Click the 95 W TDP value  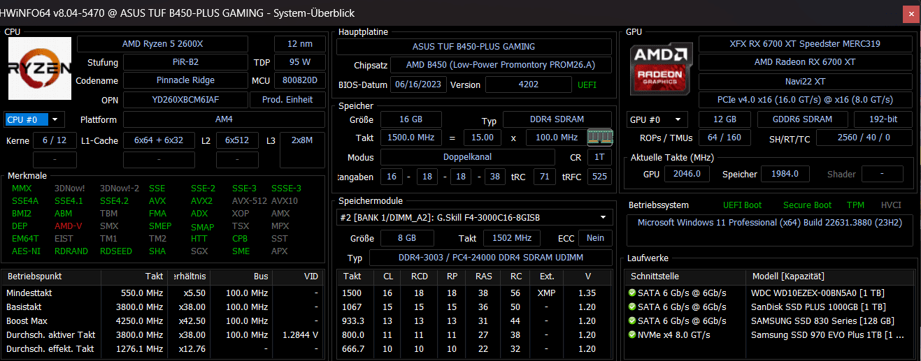click(x=299, y=62)
